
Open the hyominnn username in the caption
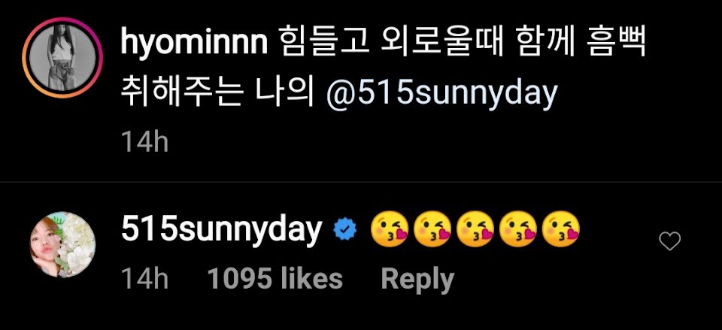tap(194, 44)
